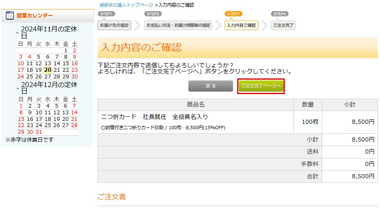380x208 pixels.
Task: Click the 送料 0円 amount
Action: coord(370,152)
